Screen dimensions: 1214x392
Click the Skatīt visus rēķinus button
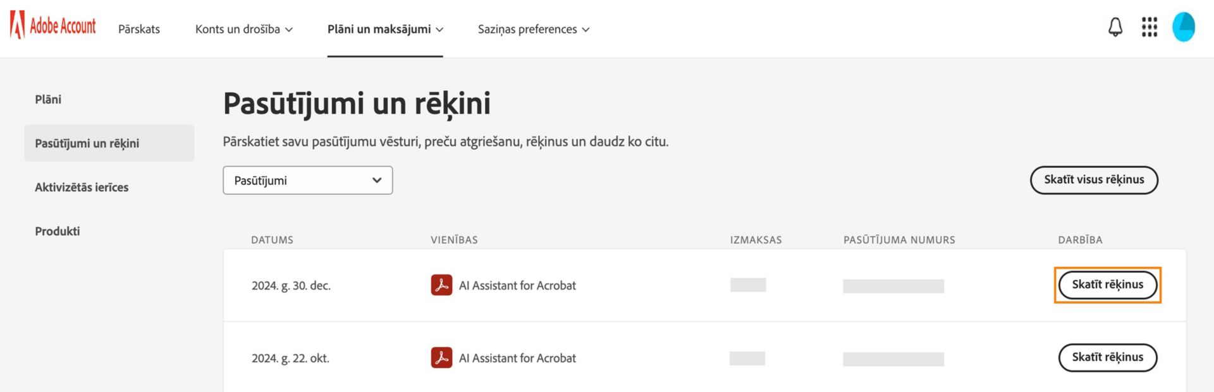point(1094,180)
